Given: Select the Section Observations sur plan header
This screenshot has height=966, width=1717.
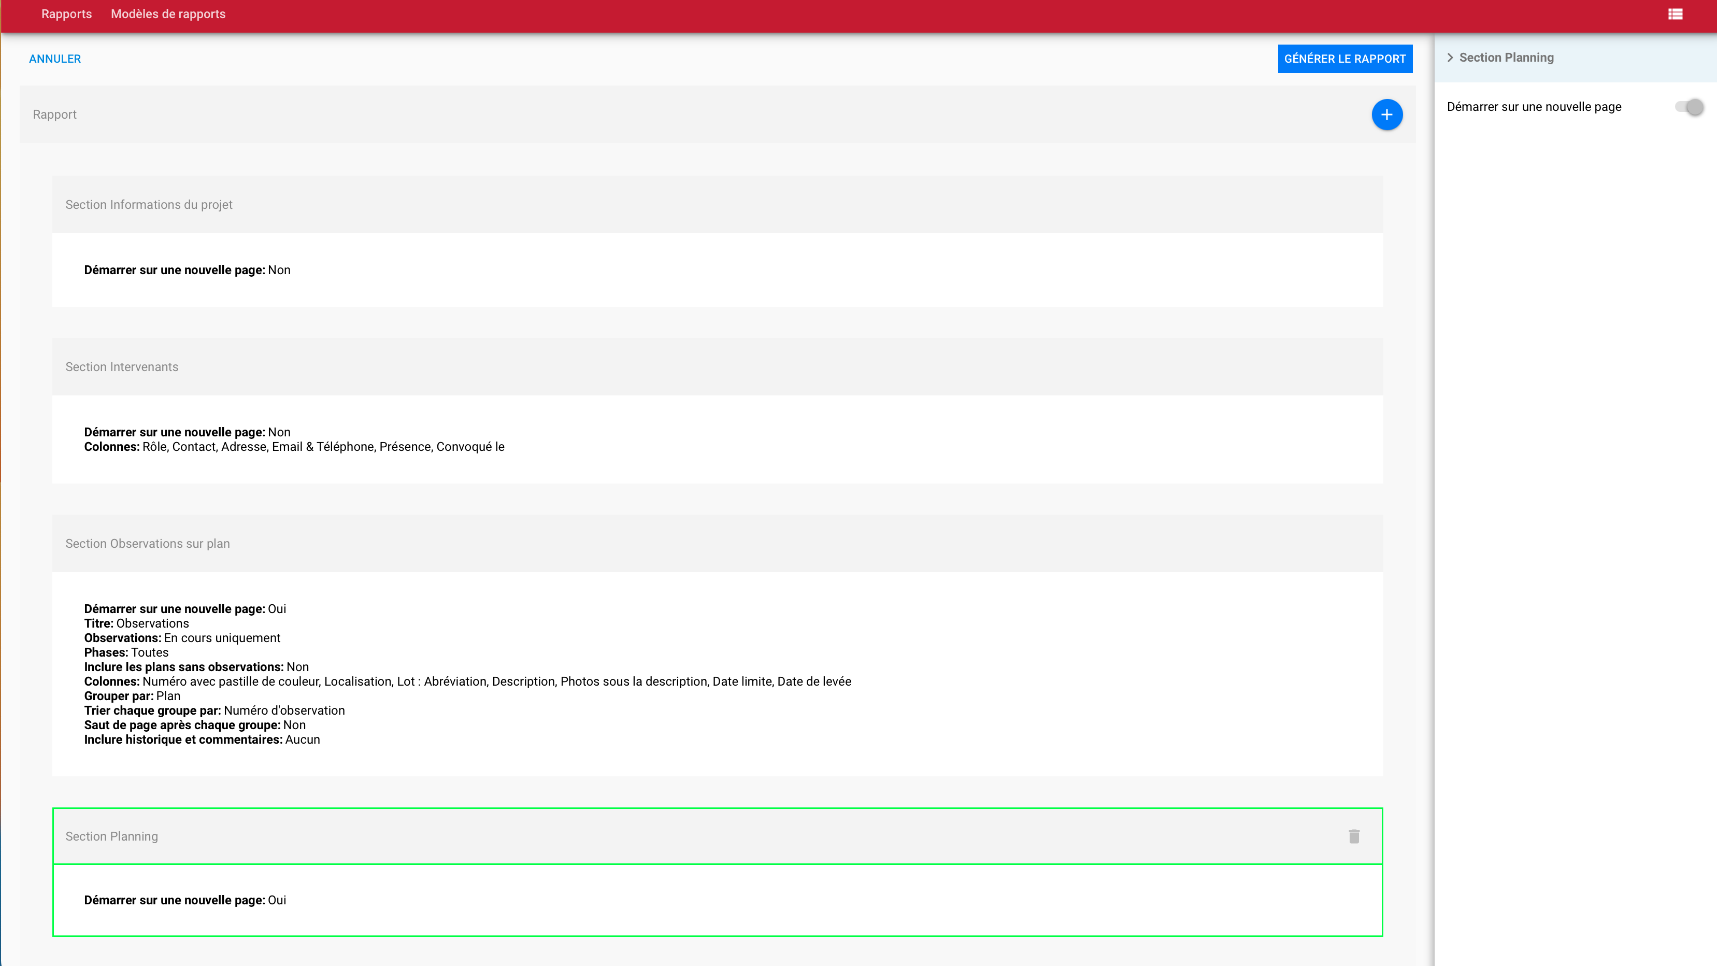Looking at the screenshot, I should (x=147, y=543).
